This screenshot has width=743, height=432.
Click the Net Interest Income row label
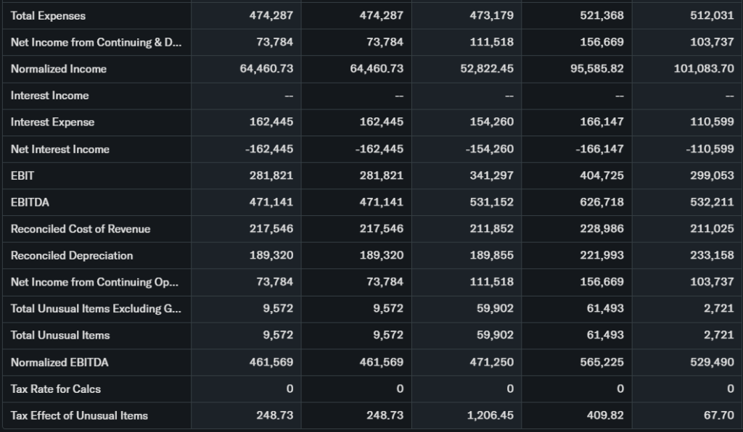[x=60, y=149]
